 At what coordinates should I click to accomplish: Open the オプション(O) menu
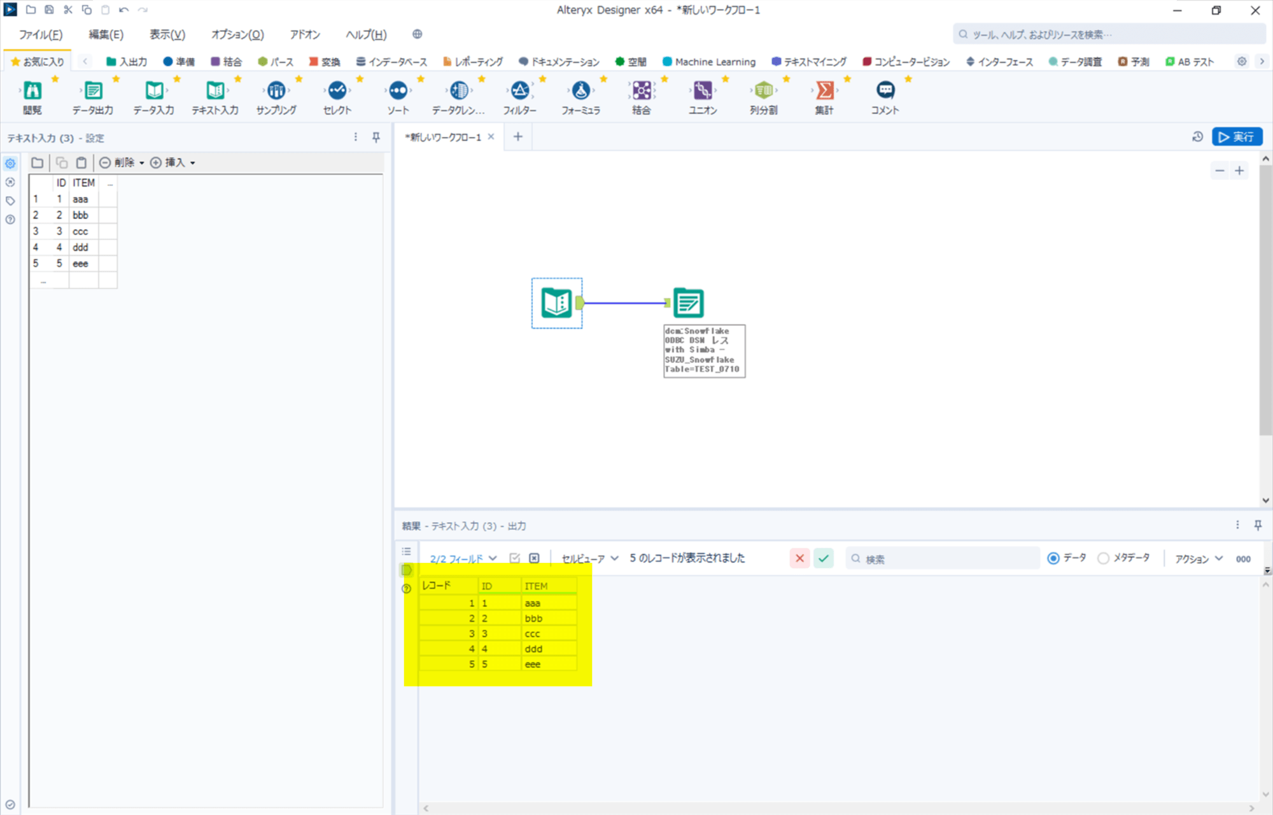click(237, 34)
